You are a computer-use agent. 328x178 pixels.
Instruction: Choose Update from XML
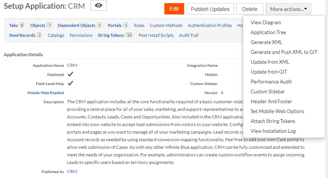coord(270,62)
